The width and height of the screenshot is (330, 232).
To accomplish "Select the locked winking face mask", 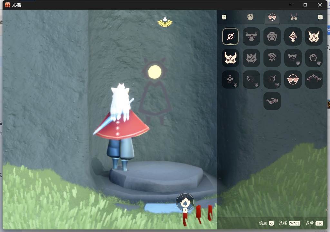I will click(x=251, y=79).
